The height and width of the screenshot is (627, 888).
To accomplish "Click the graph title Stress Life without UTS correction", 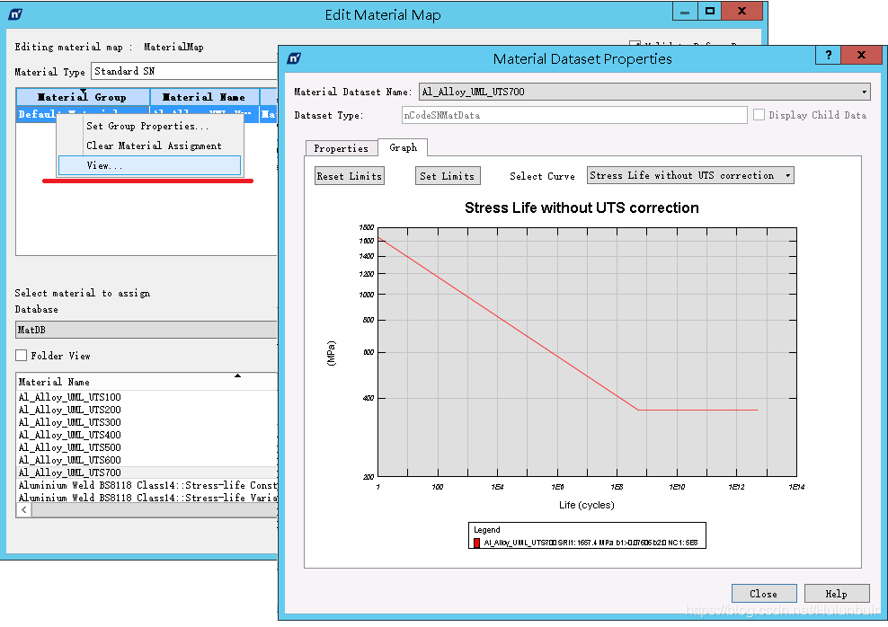I will [x=582, y=208].
